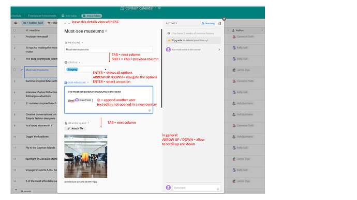The height and width of the screenshot is (200, 357).
Task: Click author Ash Quintana in row 7
Action: 243,104
